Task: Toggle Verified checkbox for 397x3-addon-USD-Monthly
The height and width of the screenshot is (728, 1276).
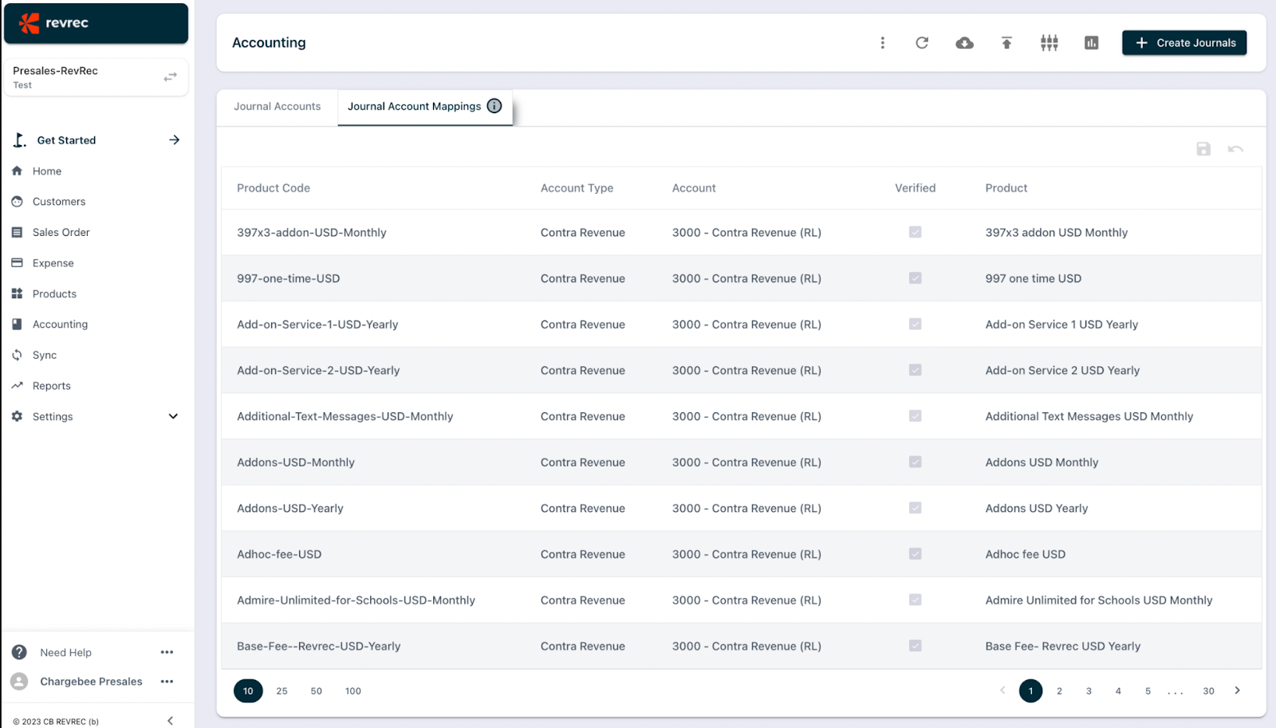Action: tap(915, 232)
